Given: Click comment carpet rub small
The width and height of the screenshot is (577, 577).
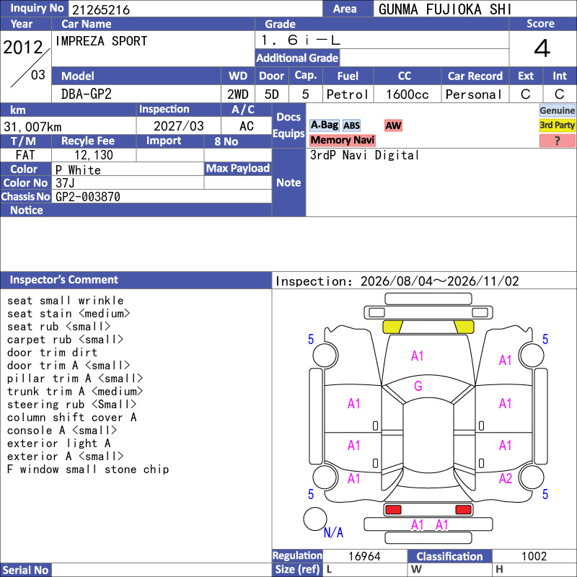Looking at the screenshot, I should click(x=65, y=339).
